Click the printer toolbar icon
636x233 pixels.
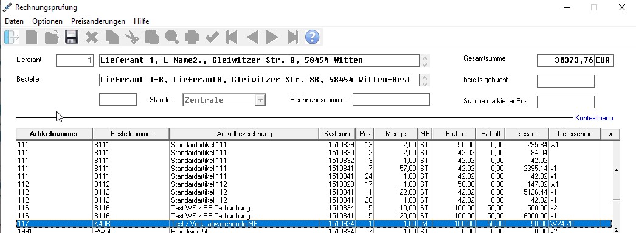pyautogui.click(x=192, y=37)
